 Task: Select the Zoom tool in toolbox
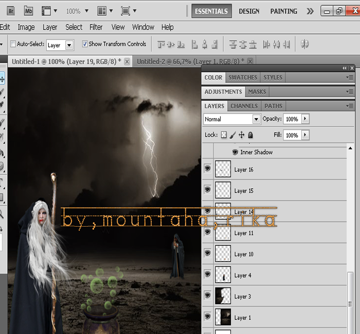click(x=2, y=214)
